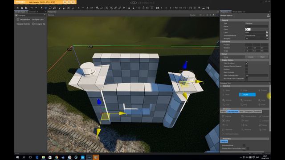This screenshot has width=285, height=160.
Task: Open the MinSpec dropdown
Action: pyautogui.click(x=256, y=39)
